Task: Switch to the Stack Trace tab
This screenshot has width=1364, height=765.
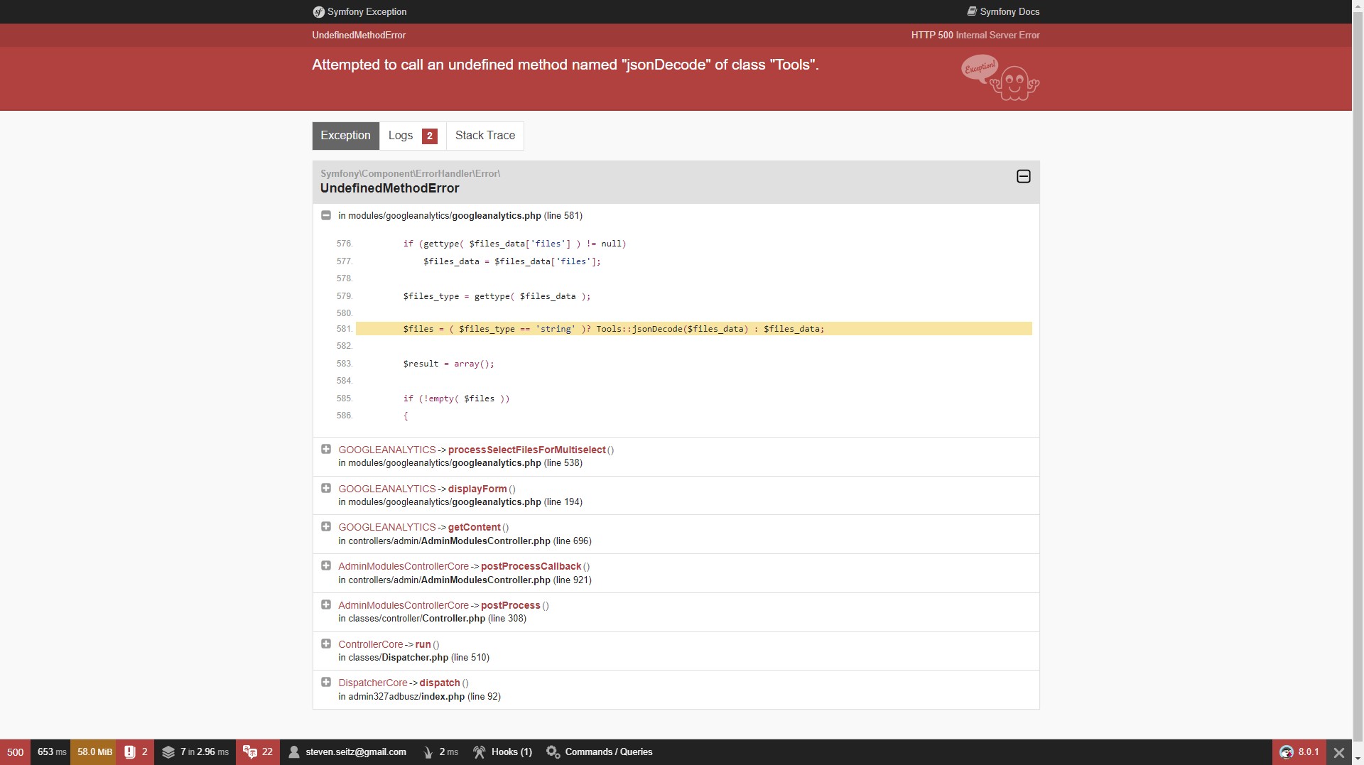Action: pyautogui.click(x=485, y=136)
